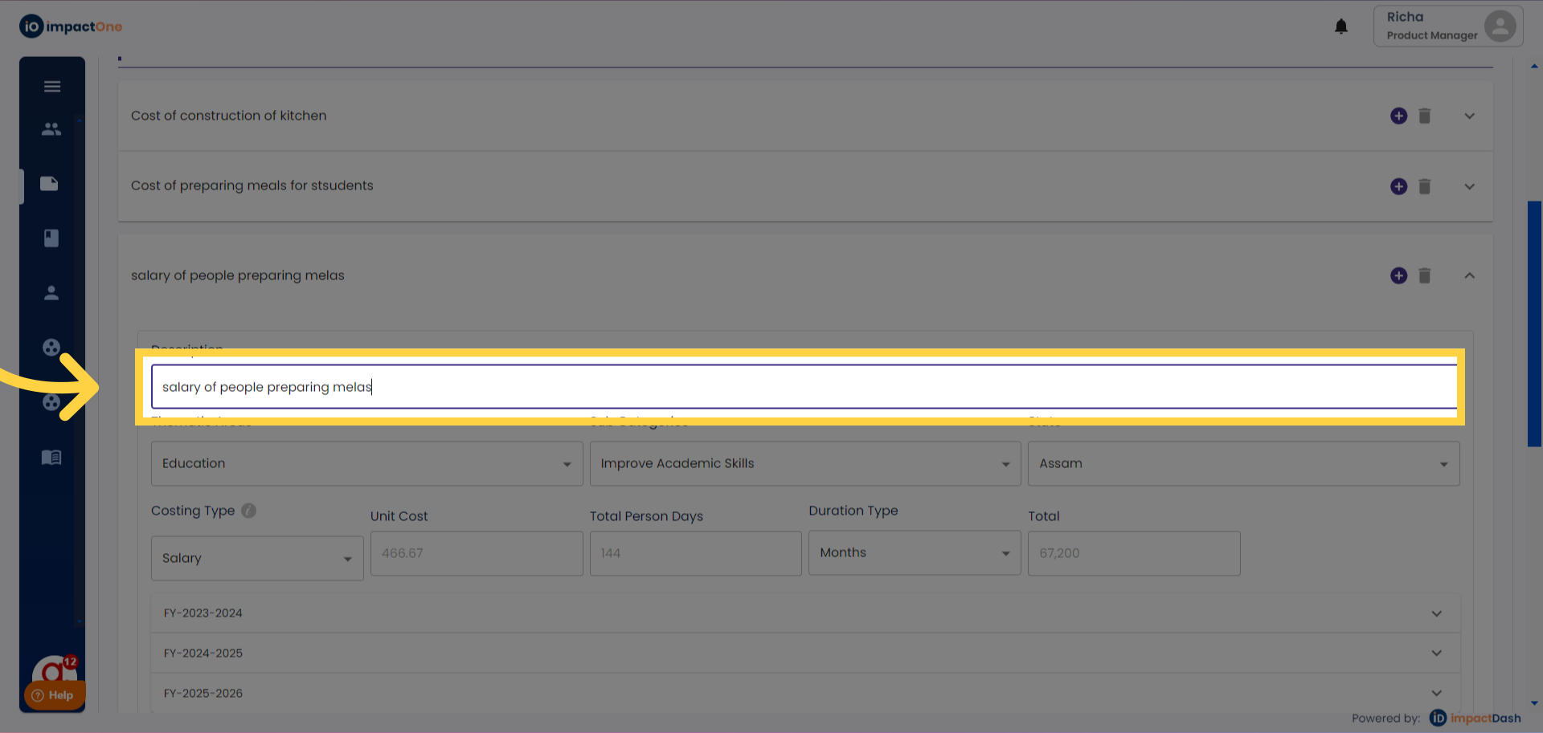
Task: Expand the FY-2023-2024 section
Action: (1436, 613)
